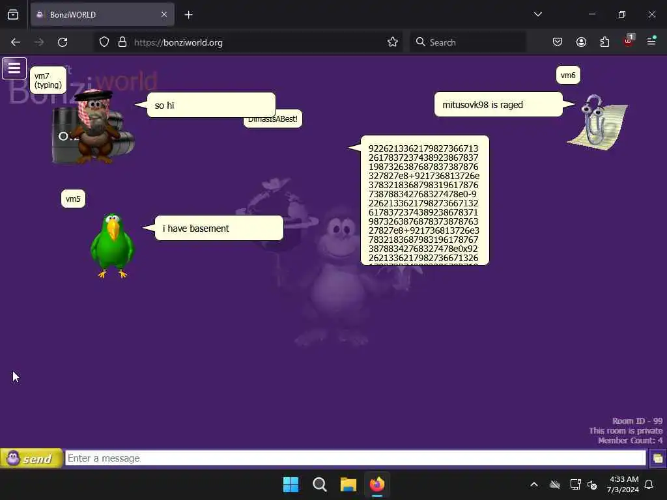Image resolution: width=667 pixels, height=500 pixels.
Task: Open the BonziWORLD hamburger menu
Action: coord(14,68)
